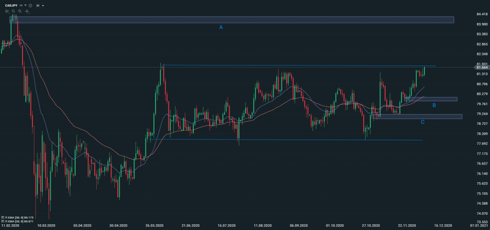The width and height of the screenshot is (490, 230).
Task: Click the zoom in magnifier icon
Action: (20, 11)
